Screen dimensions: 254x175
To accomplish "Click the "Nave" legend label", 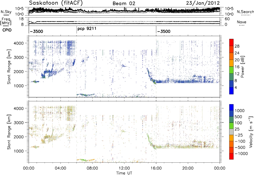I will 242,22.
